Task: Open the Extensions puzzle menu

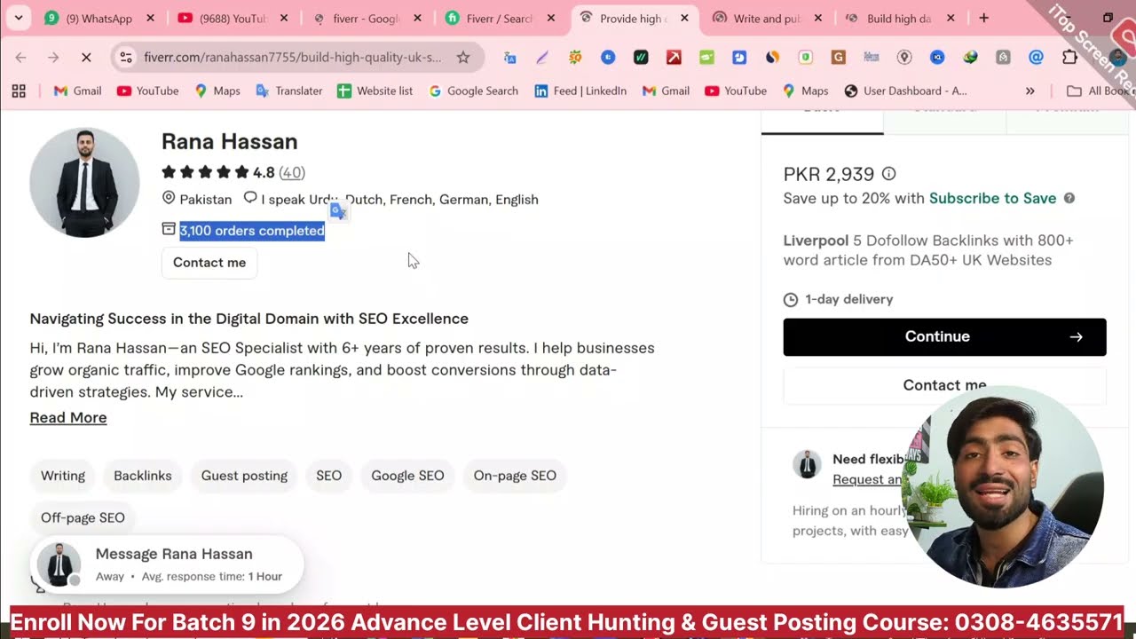Action: (x=1069, y=58)
